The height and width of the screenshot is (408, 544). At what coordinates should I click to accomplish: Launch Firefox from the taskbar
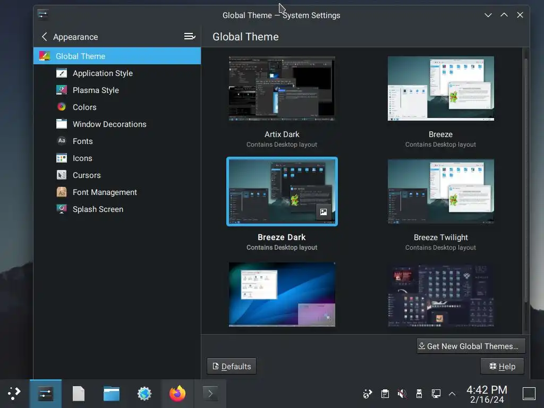pos(177,394)
